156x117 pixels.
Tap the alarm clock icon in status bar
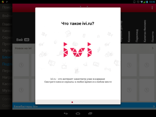pyautogui.click(x=138, y=2)
